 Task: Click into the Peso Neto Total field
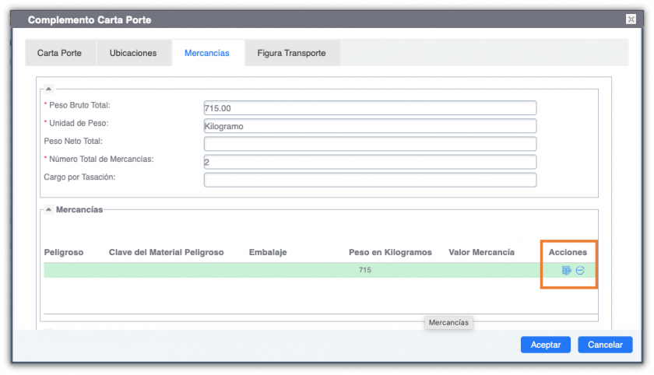(370, 144)
